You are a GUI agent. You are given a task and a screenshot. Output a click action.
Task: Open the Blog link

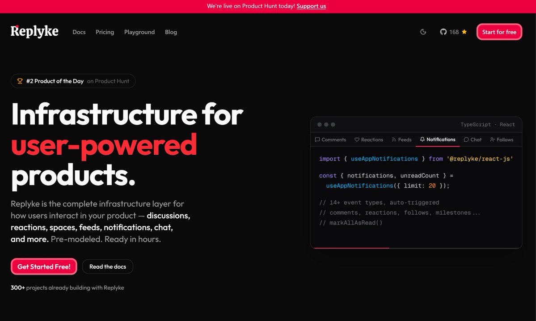click(171, 32)
